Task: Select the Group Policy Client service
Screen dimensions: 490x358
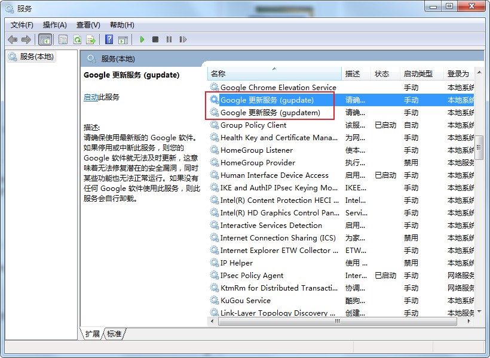Action: [x=341, y=125]
